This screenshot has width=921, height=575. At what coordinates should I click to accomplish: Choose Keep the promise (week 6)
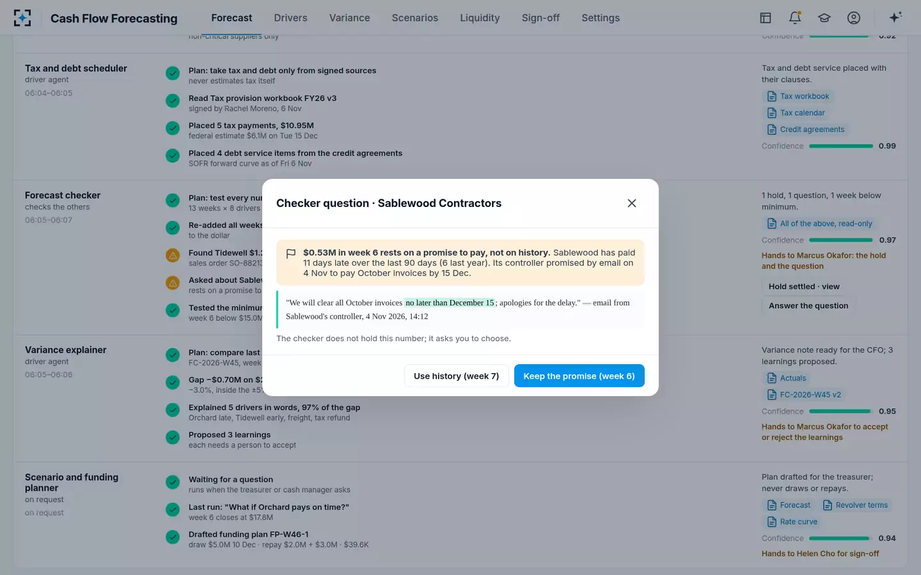pyautogui.click(x=579, y=376)
